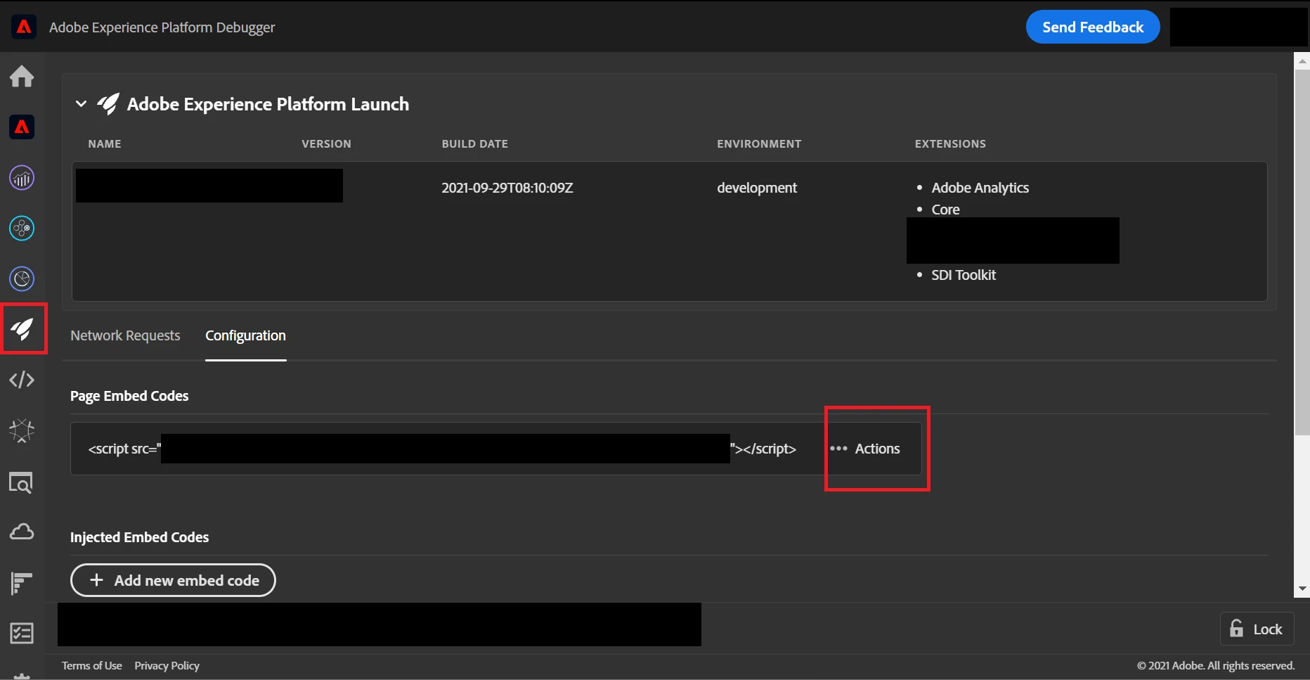Click the ENVIRONMENT column header

coord(759,143)
